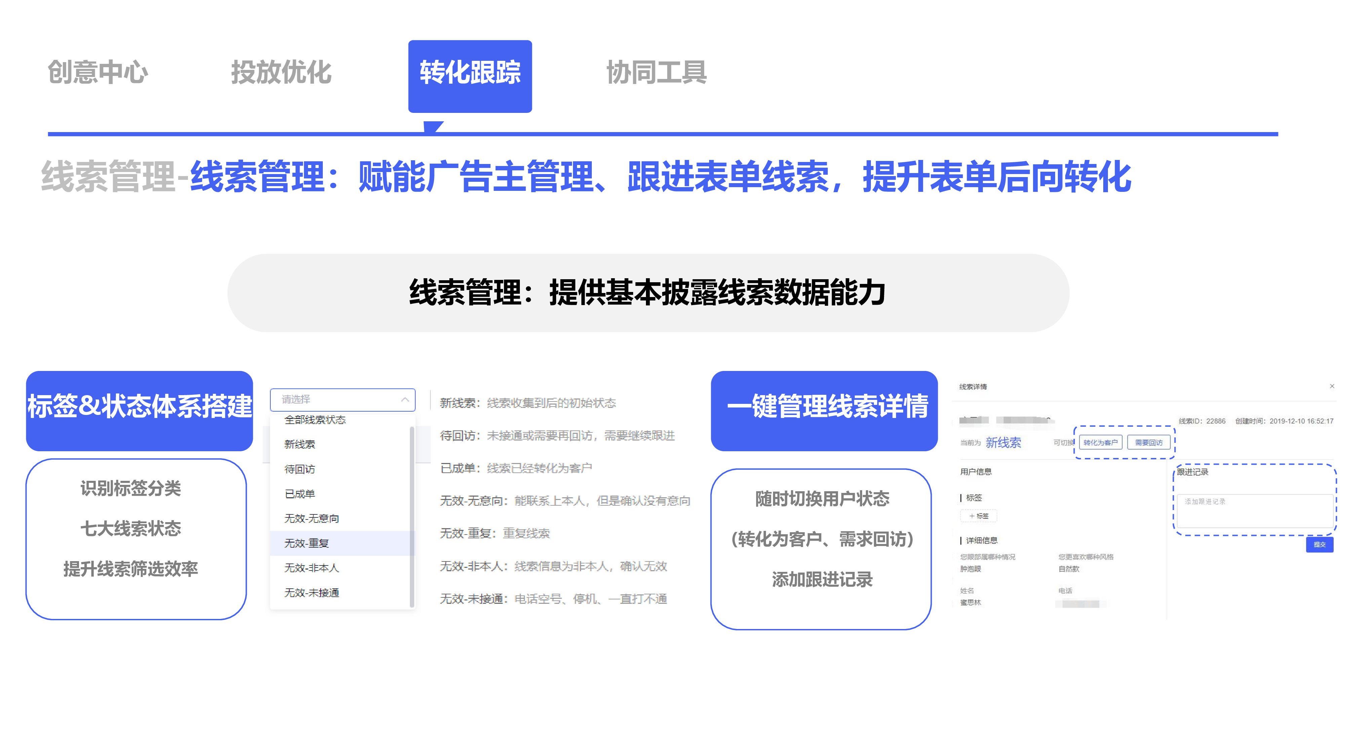Pick 无效-非本人 from the list
Viewport: 1345px width, 756px height.
coord(312,568)
